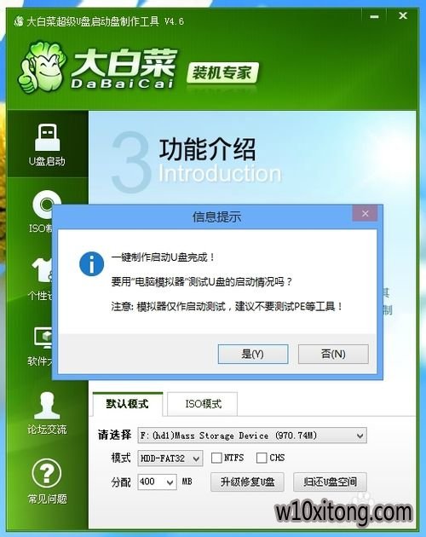This screenshot has height=537, width=426.
Task: Click the 升级修复U盘 button
Action: click(x=247, y=482)
